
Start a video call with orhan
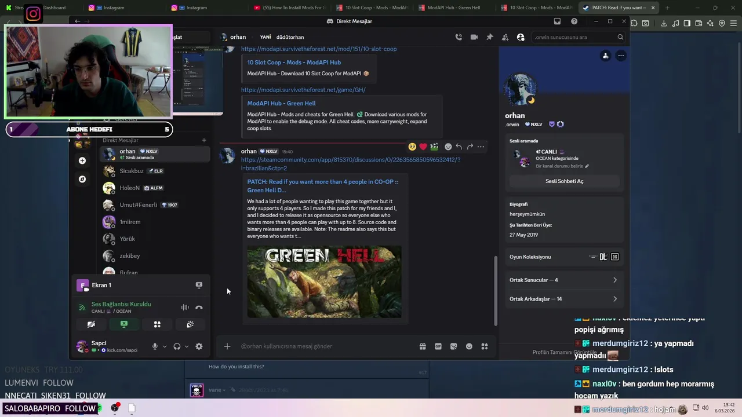pyautogui.click(x=474, y=37)
